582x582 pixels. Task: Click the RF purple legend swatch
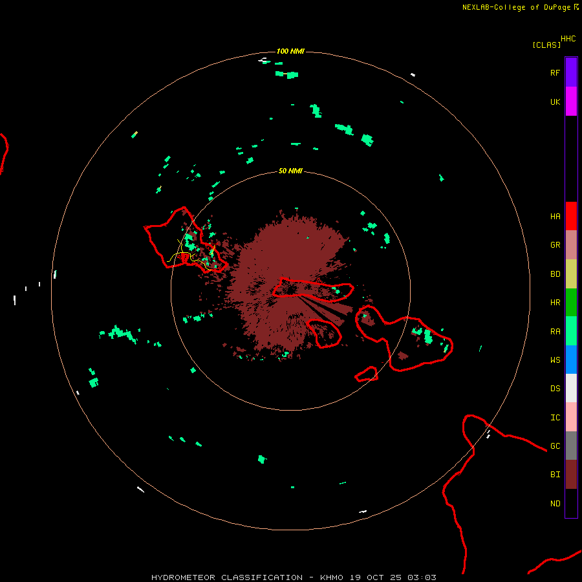pyautogui.click(x=571, y=72)
